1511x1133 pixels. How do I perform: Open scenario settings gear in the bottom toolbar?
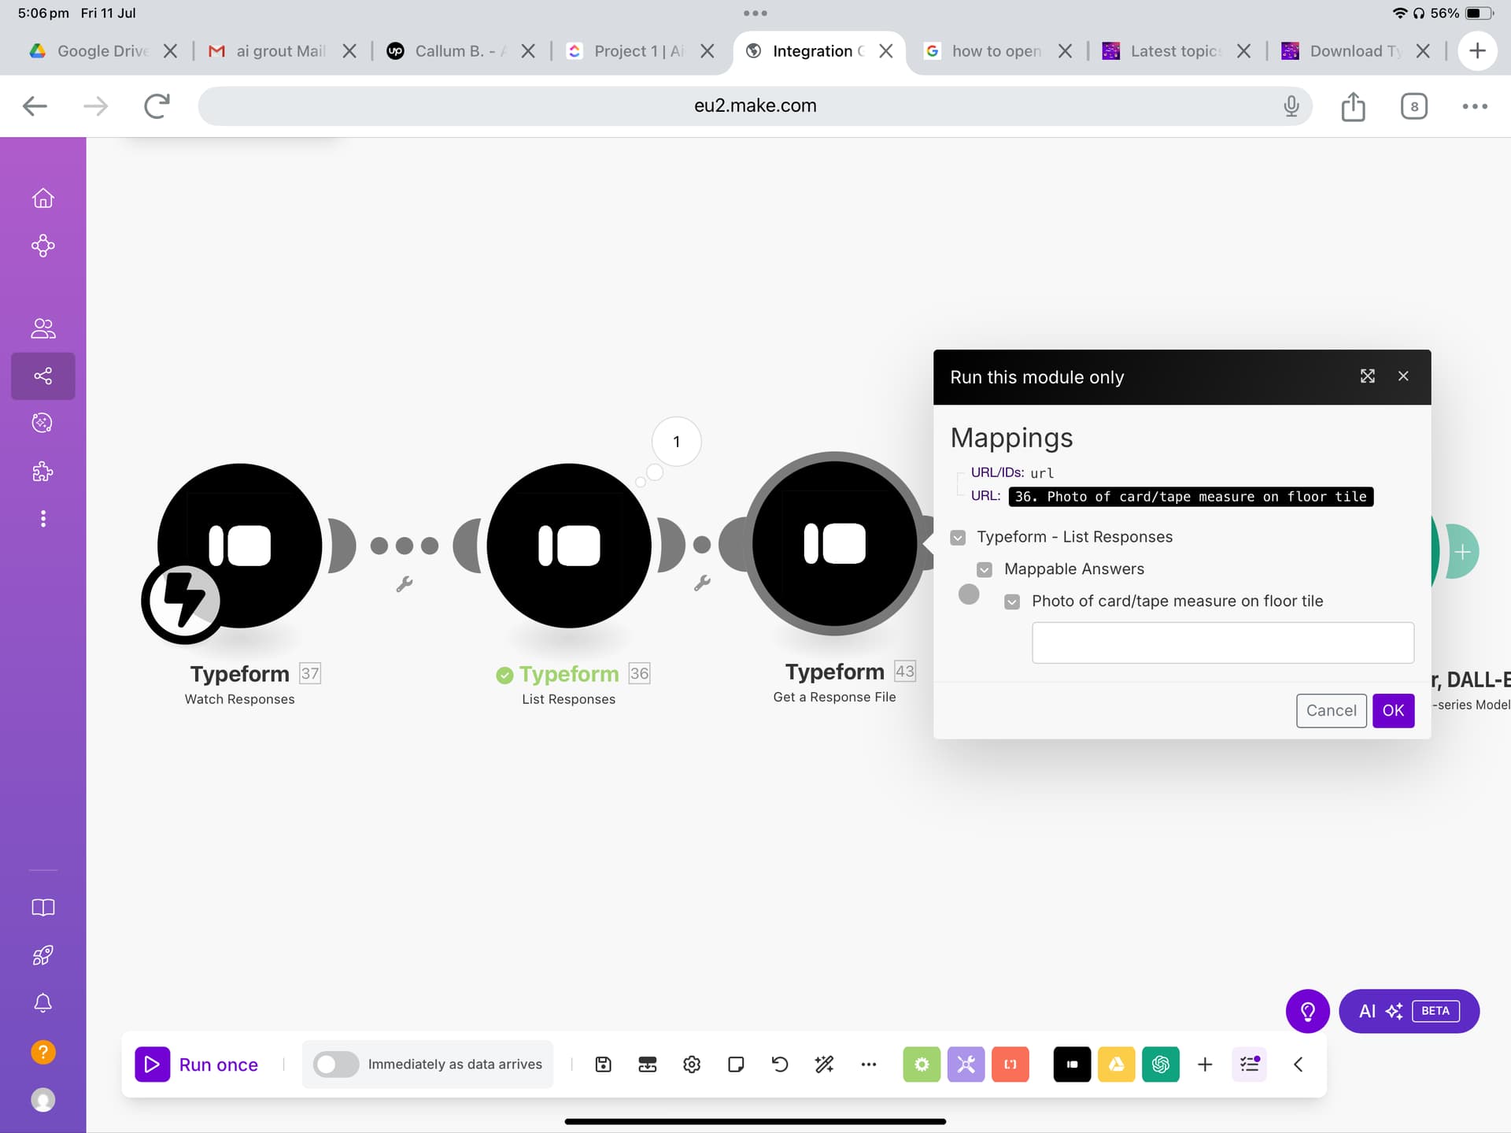[x=692, y=1065]
